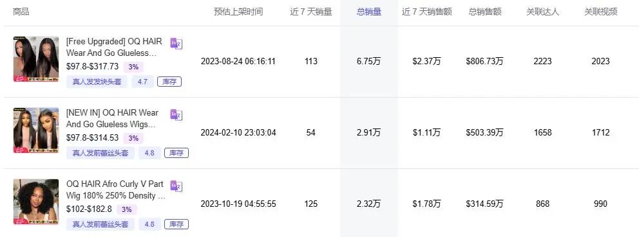Viewport: 639px width, 237px height.
Task: Click 7-day sales value 113
Action: click(311, 62)
